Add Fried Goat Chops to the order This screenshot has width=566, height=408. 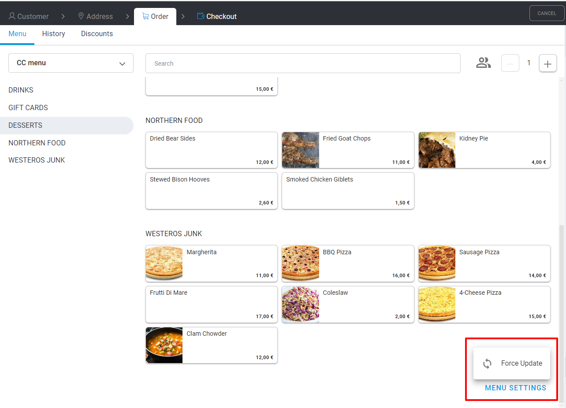348,150
